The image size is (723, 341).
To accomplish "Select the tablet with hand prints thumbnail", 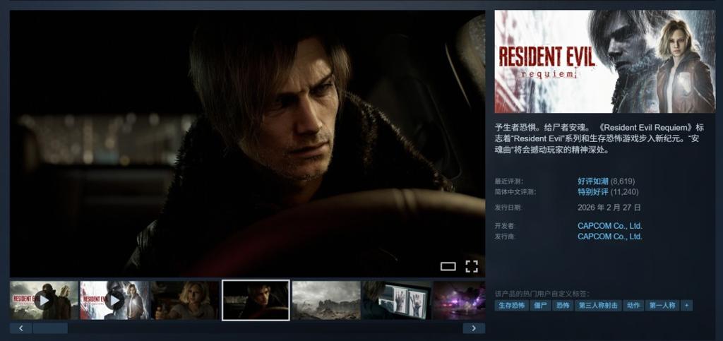I will point(395,300).
